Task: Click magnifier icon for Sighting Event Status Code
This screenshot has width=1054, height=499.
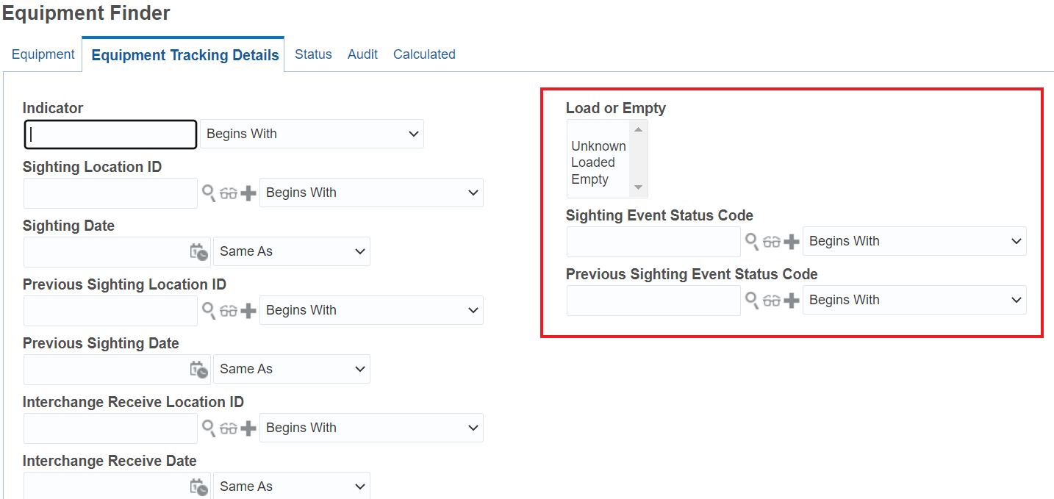Action: pos(752,241)
